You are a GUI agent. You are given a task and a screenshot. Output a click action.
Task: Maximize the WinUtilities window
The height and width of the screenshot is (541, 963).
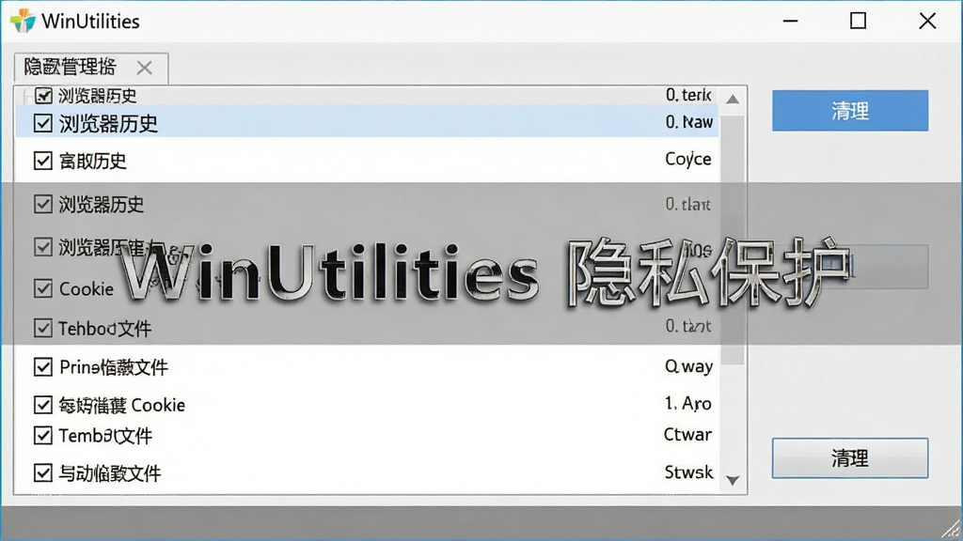tap(858, 21)
